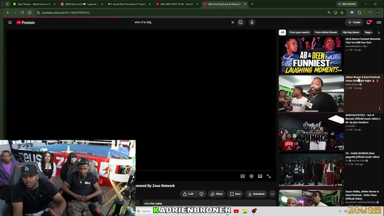Viewport: 384px width, 216px height.
Task: Toggle theater mode on the player
Action: pyautogui.click(x=260, y=176)
